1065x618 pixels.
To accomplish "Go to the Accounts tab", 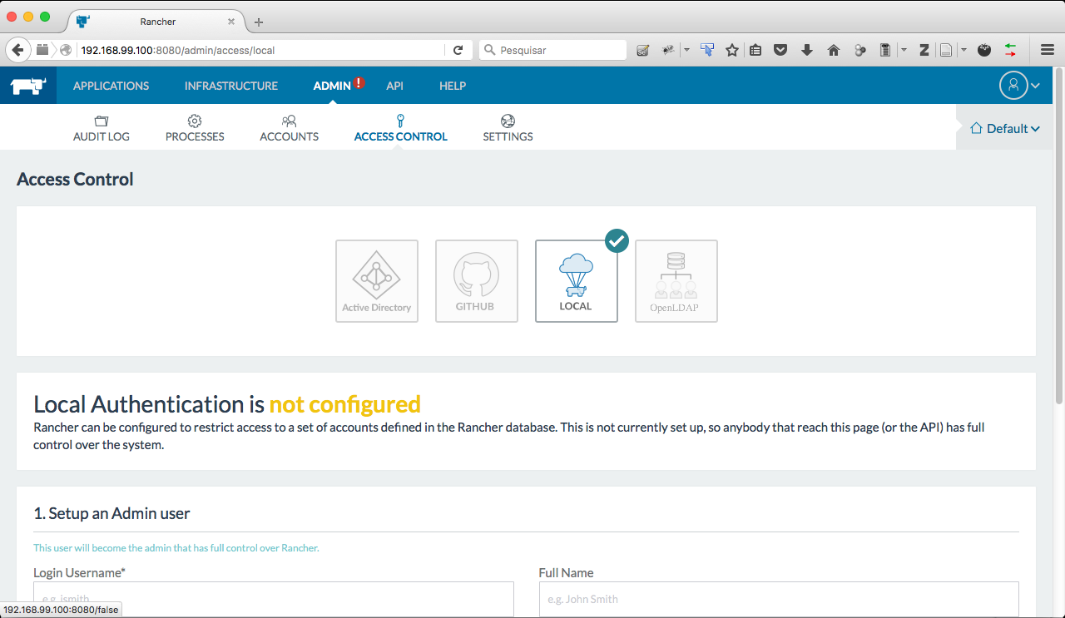I will click(289, 129).
